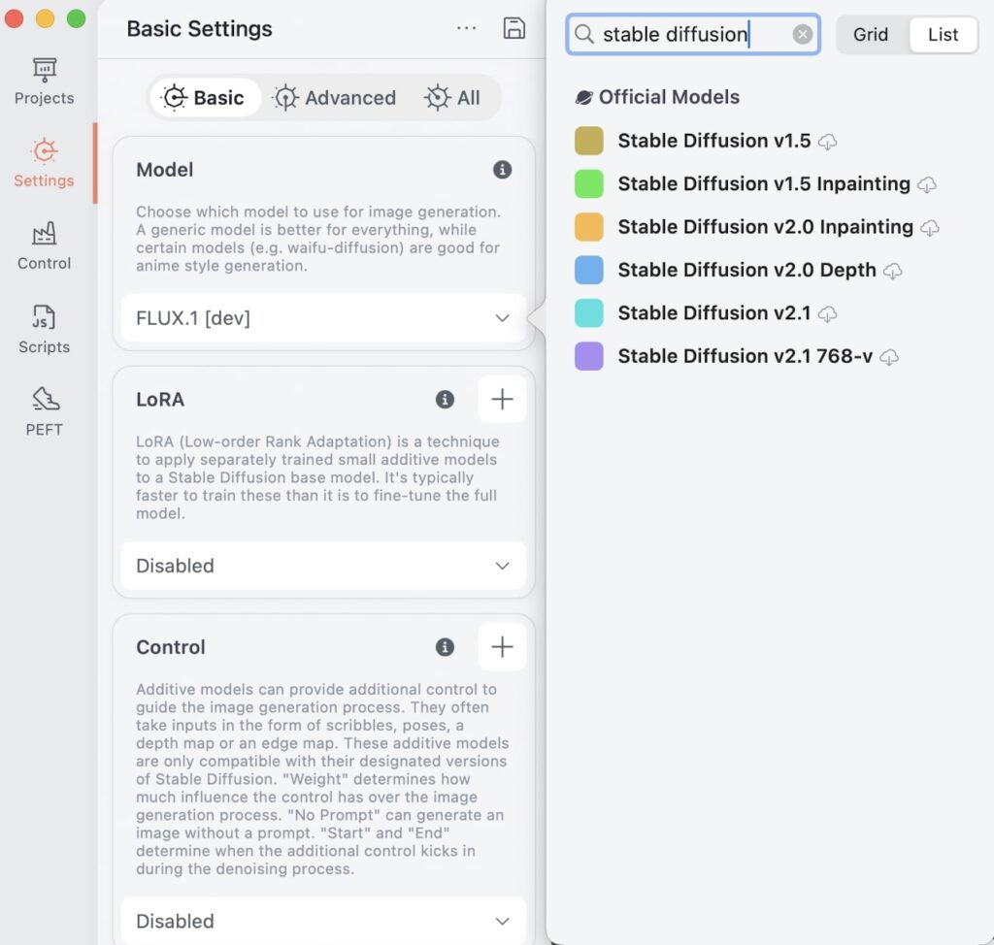Minimize the window with yellow button
Viewport: 994px width, 945px height.
coord(45,19)
